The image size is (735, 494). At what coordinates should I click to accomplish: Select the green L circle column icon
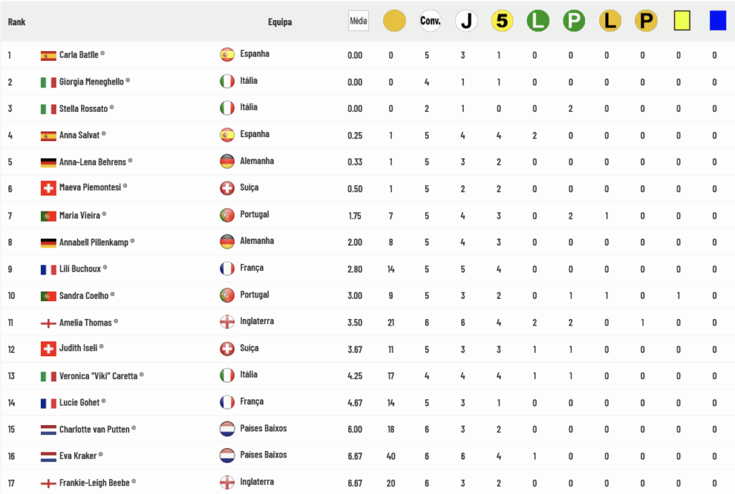click(538, 21)
